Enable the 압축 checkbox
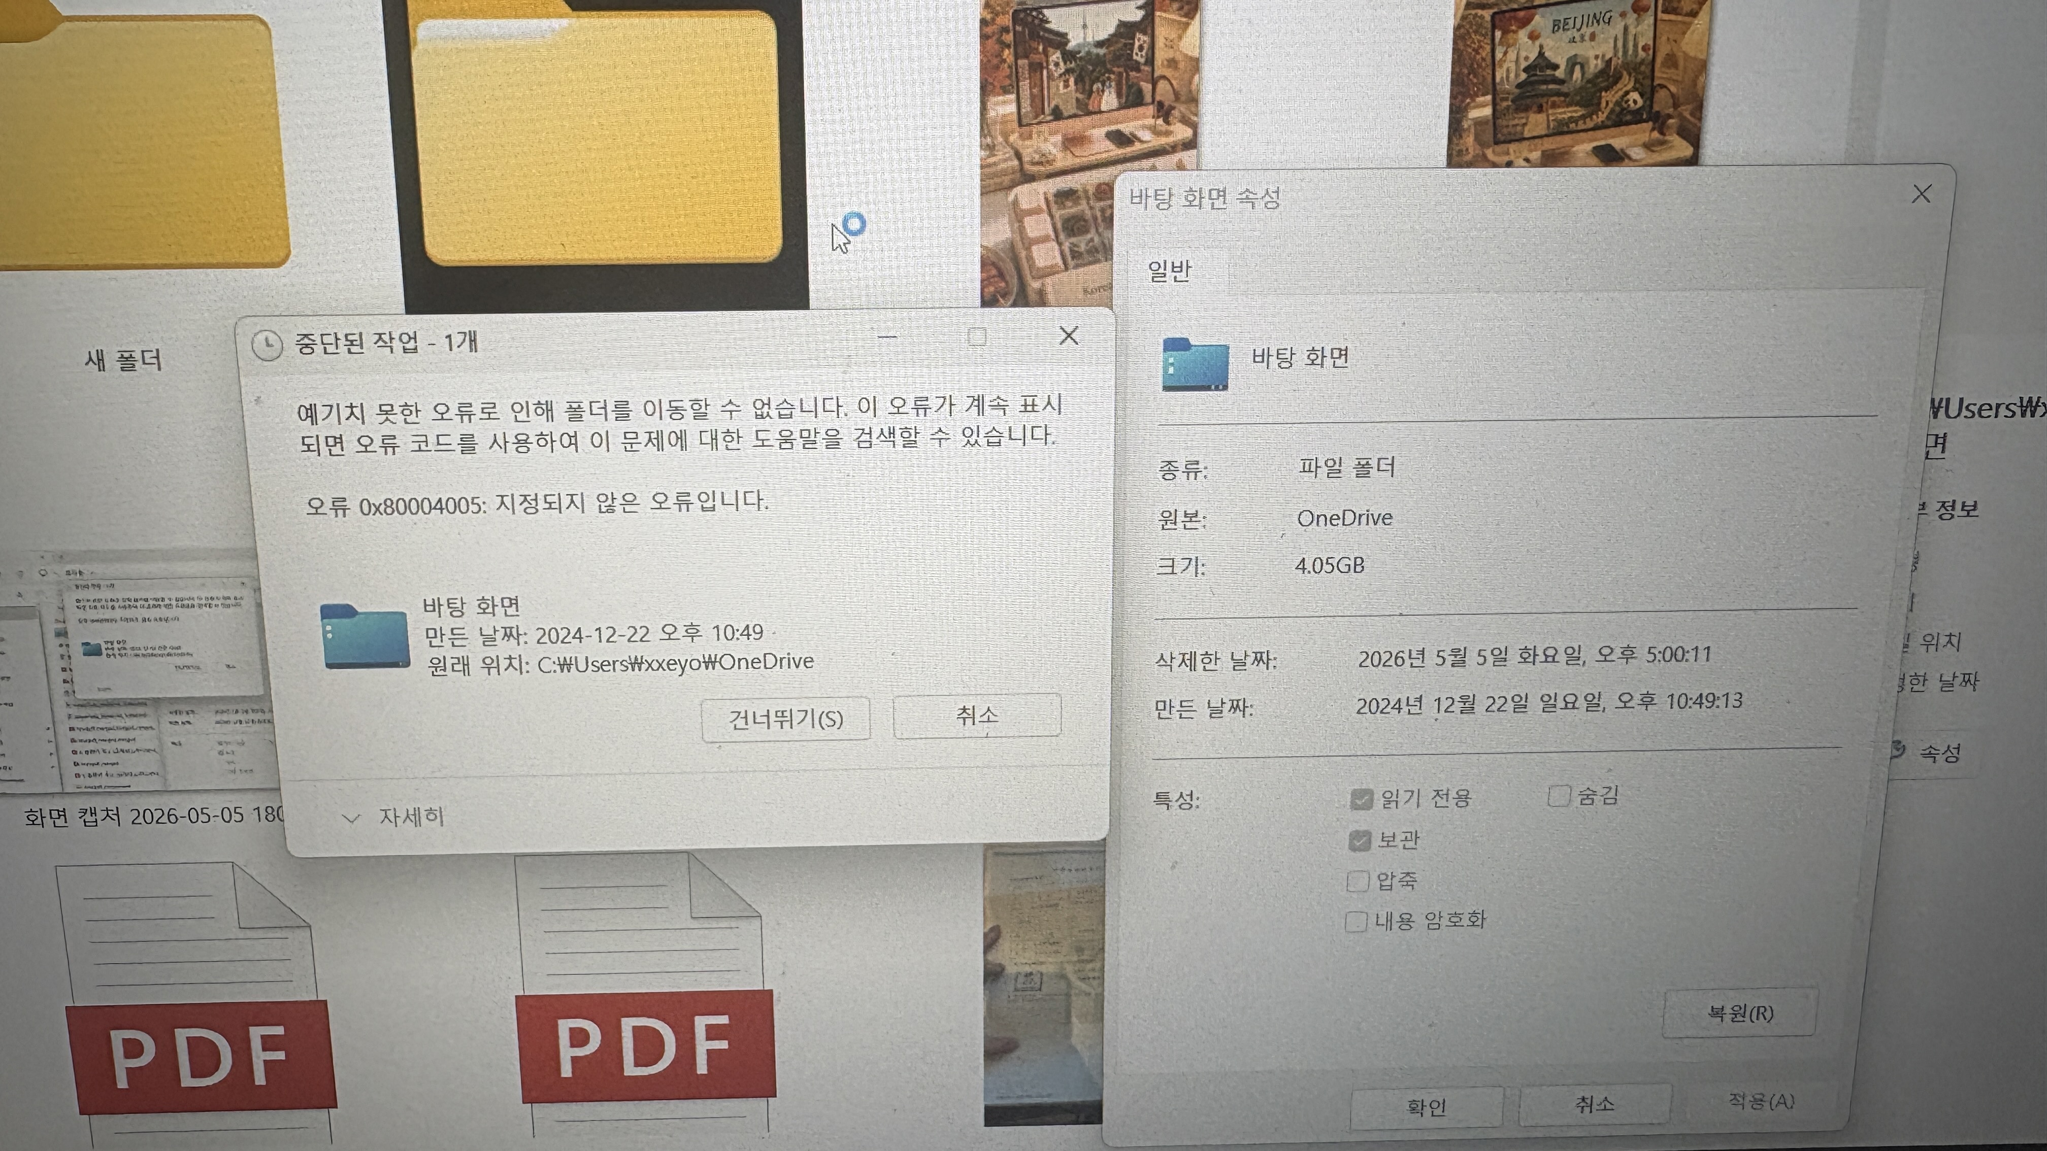The image size is (2047, 1151). (1357, 881)
